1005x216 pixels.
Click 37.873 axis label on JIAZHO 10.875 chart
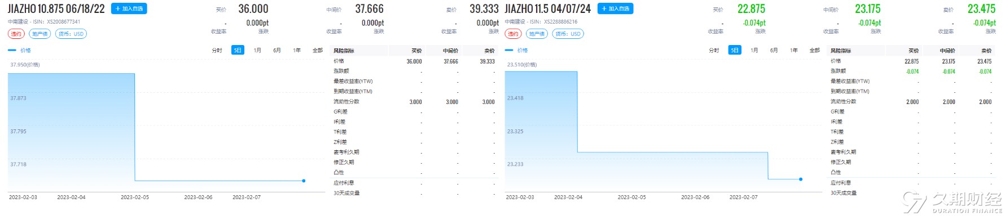(18, 98)
